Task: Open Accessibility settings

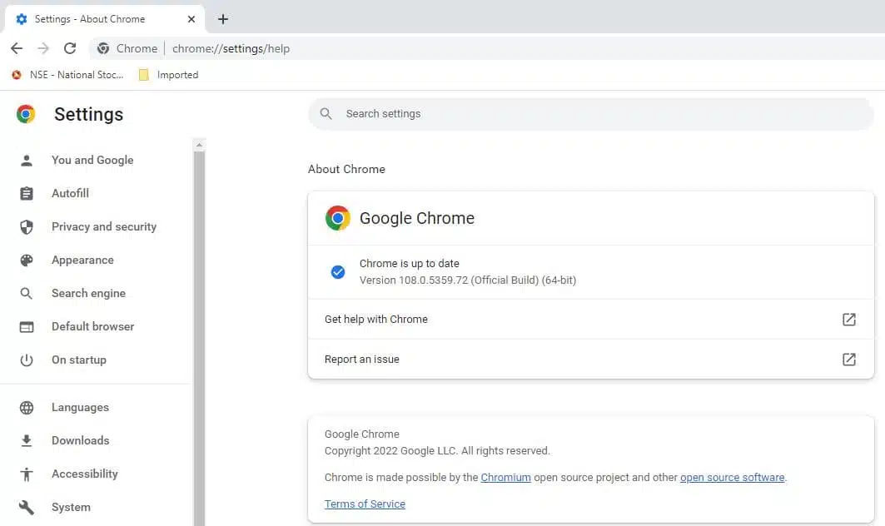Action: coord(85,474)
